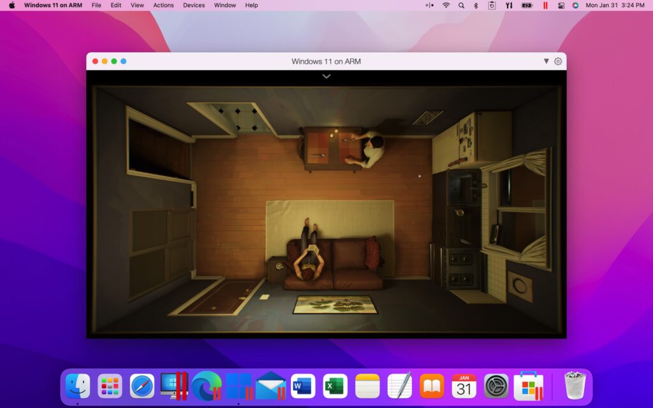Open TextEdit from the Dock
Screen dimensions: 653x408
pos(400,385)
